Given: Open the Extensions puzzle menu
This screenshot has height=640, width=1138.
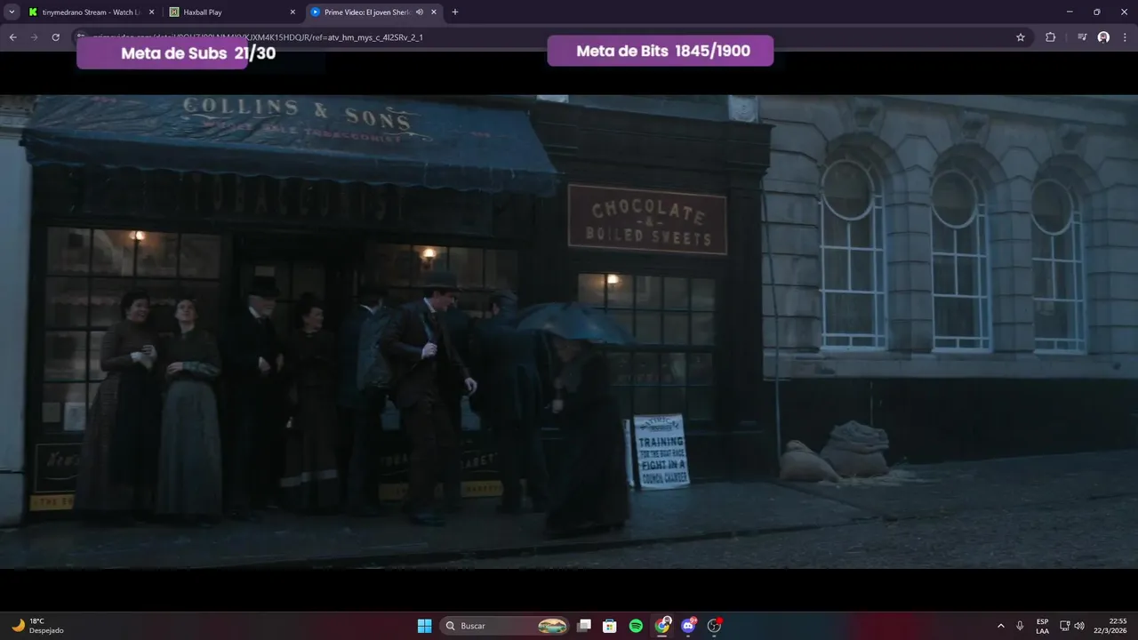Looking at the screenshot, I should [x=1050, y=37].
